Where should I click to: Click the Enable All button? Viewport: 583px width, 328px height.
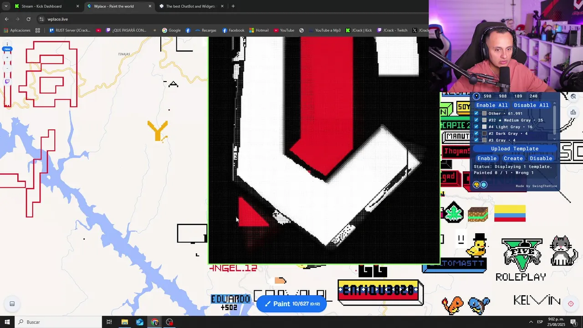click(x=492, y=105)
